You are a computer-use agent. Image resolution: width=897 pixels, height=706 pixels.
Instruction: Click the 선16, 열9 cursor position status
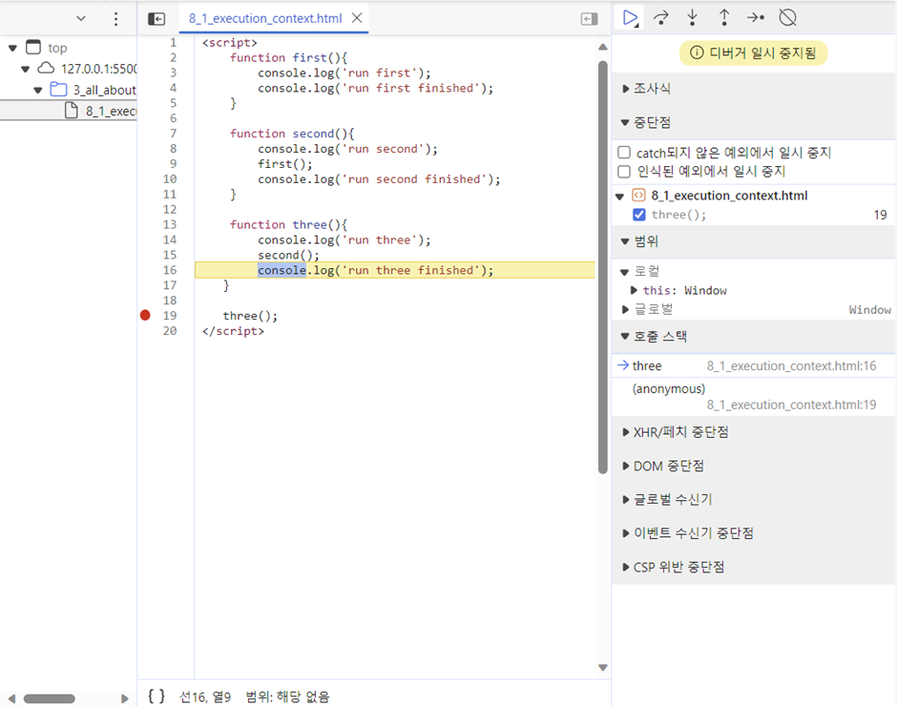click(x=205, y=696)
